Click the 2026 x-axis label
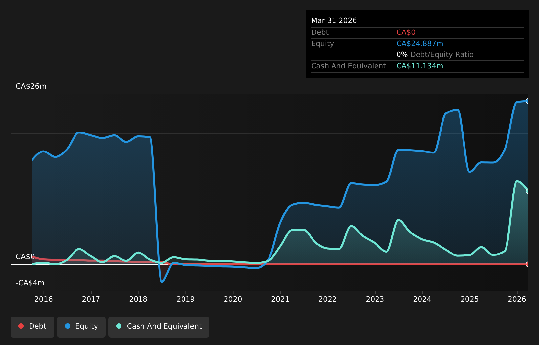Viewport: 539px width, 345px height. click(x=517, y=299)
